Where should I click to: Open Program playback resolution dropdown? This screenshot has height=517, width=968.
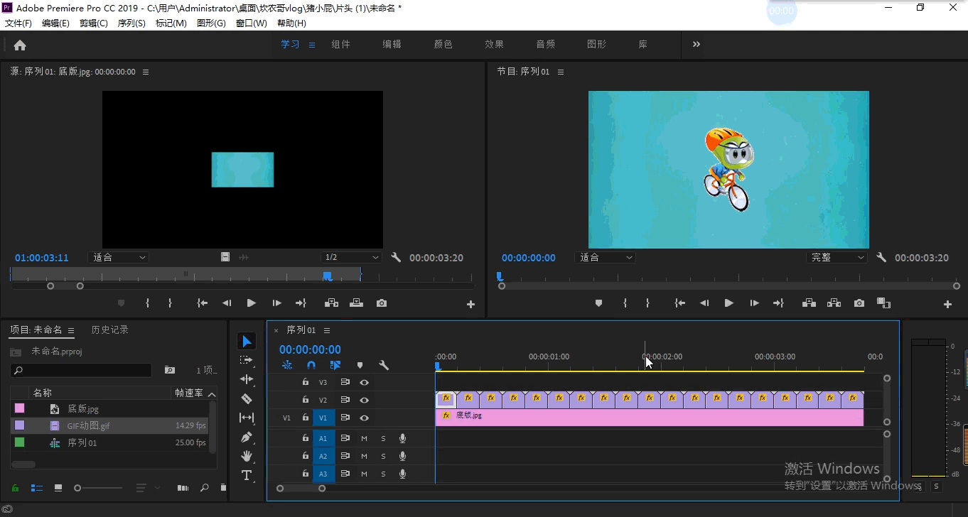pyautogui.click(x=837, y=258)
